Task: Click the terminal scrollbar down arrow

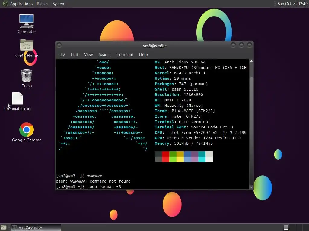Action: (251, 187)
